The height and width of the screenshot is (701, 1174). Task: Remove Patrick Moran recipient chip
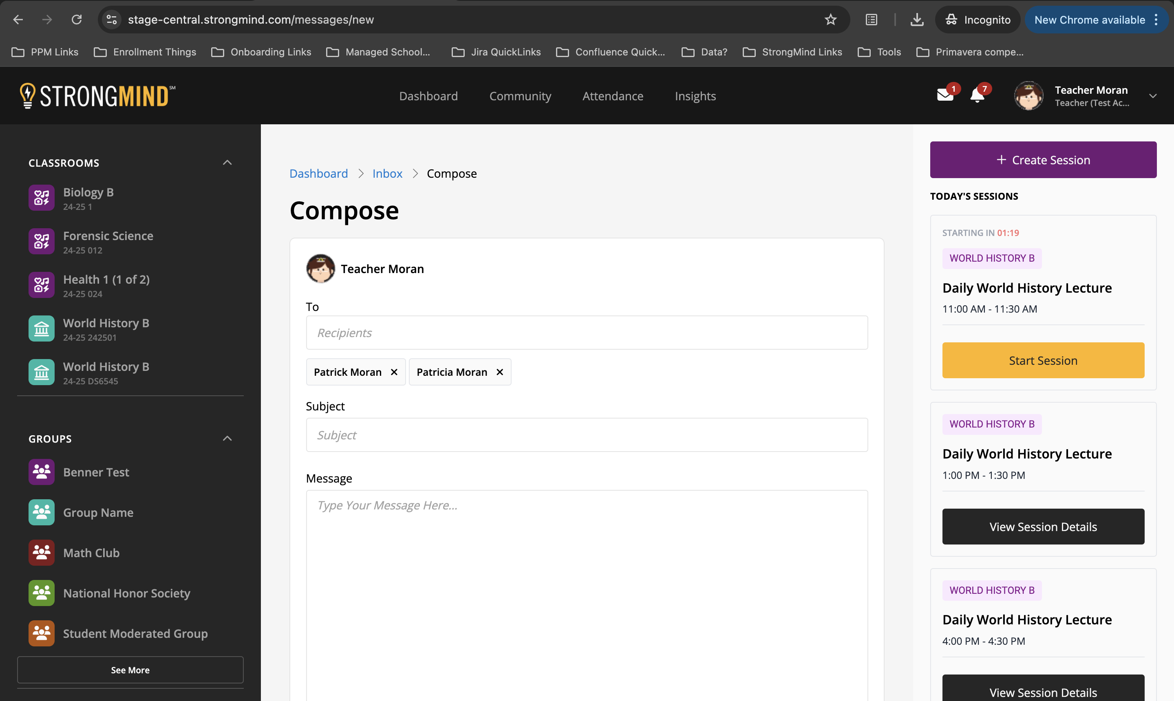pyautogui.click(x=394, y=372)
